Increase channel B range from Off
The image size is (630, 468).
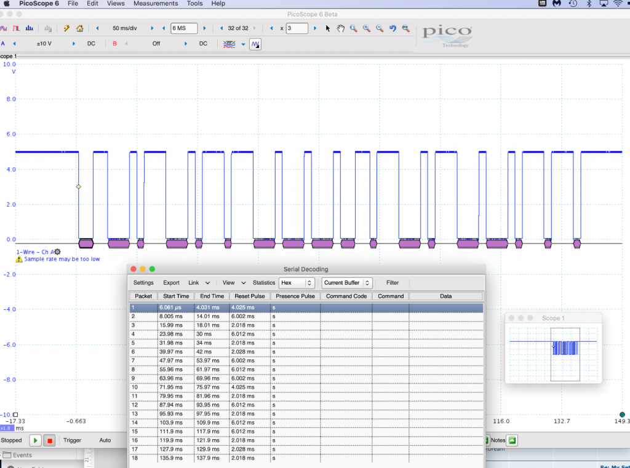pos(186,44)
